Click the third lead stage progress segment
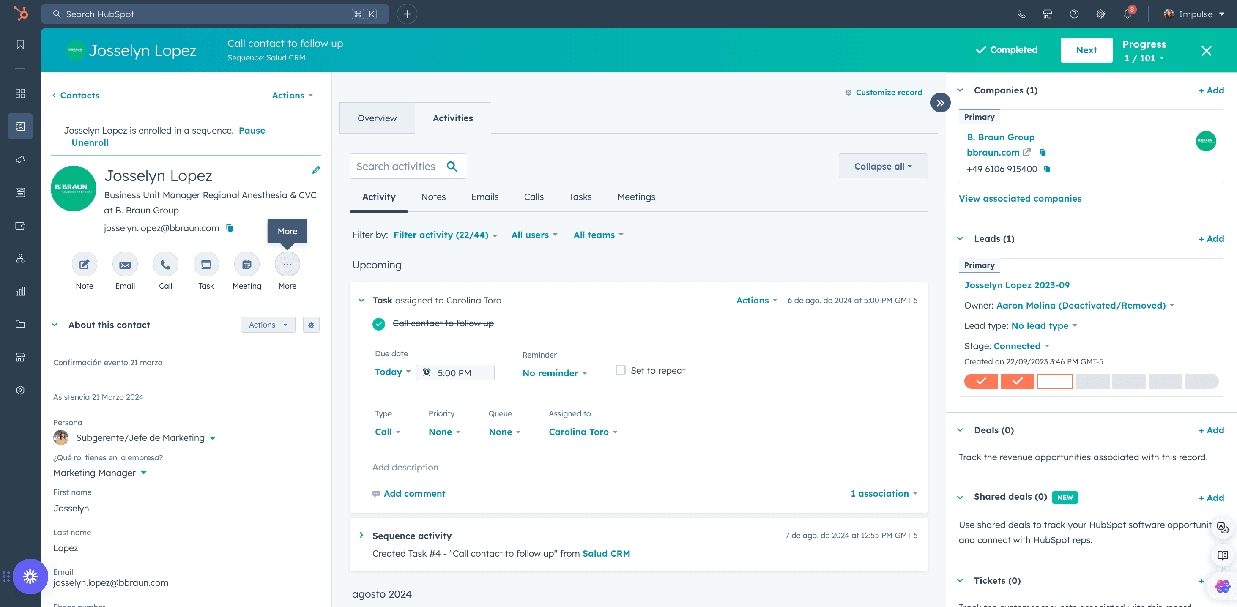1237x607 pixels. [x=1054, y=381]
